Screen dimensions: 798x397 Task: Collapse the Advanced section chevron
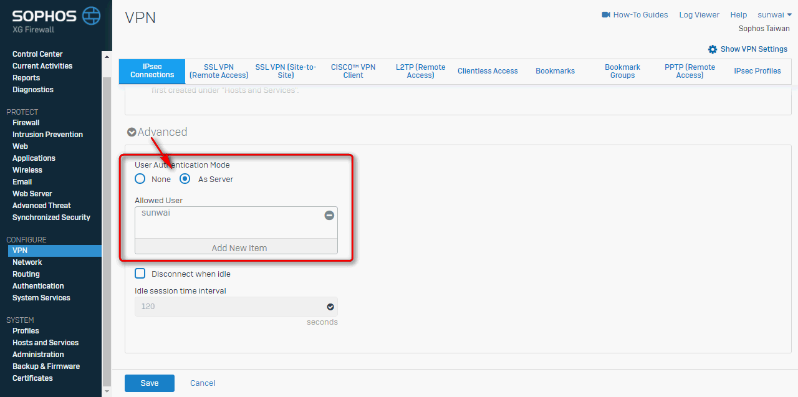[x=132, y=132]
